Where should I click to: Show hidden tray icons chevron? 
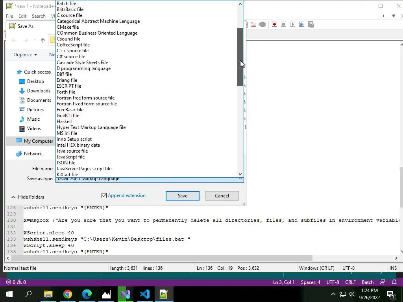(x=333, y=294)
